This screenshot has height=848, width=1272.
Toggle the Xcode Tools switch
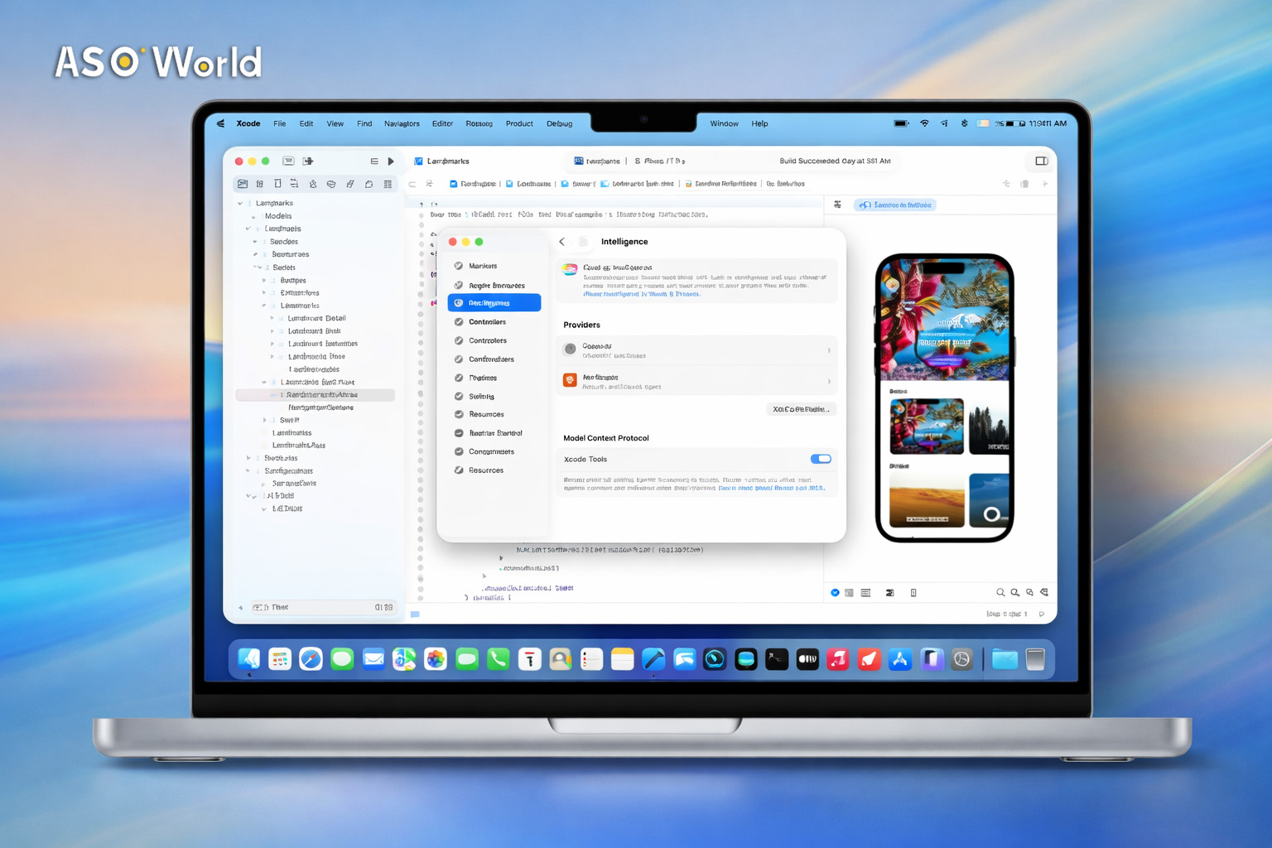pos(821,458)
